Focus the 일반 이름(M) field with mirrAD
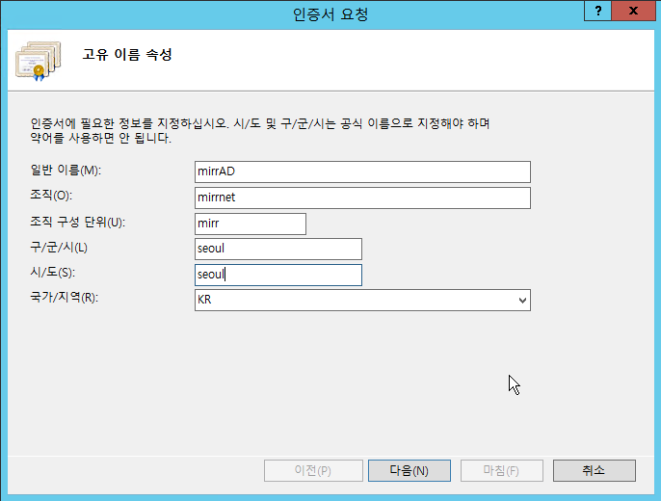661x501 pixels. tap(362, 171)
